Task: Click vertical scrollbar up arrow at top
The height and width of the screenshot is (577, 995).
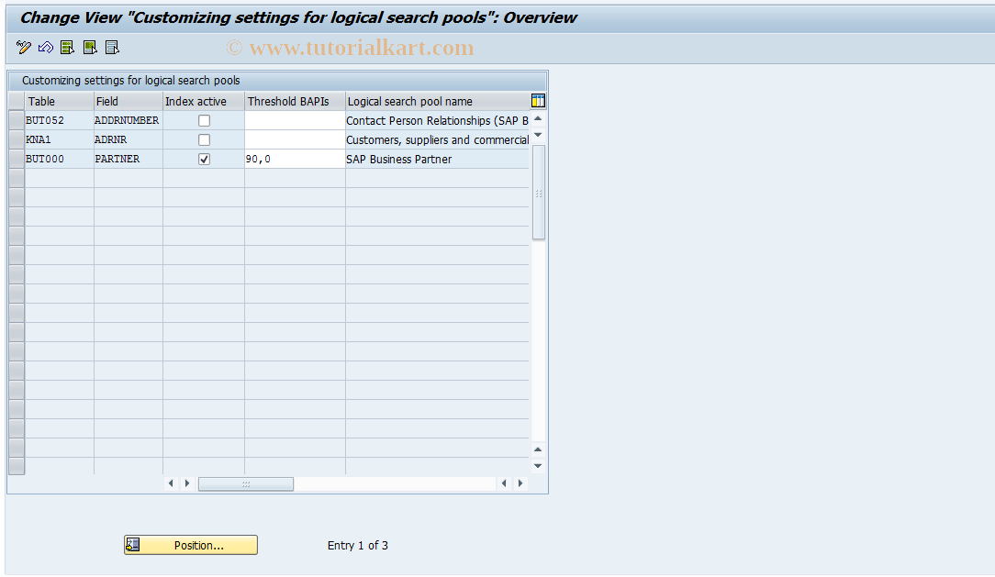Action: pyautogui.click(x=538, y=119)
